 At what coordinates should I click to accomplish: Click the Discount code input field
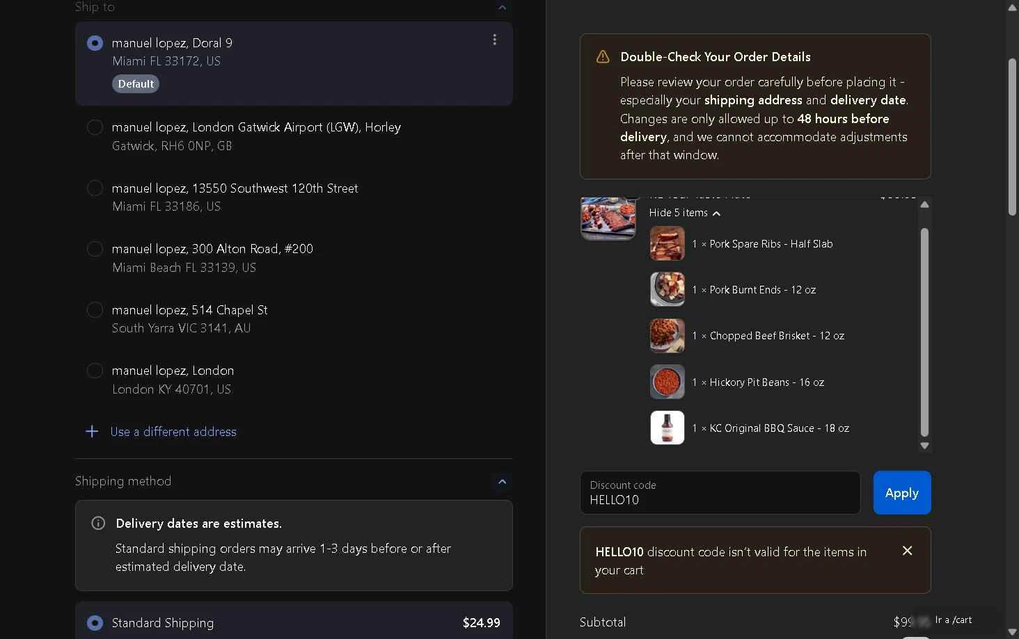[x=720, y=492]
